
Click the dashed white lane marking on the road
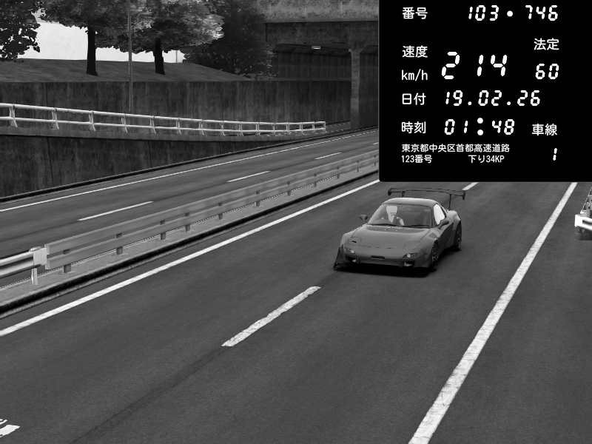click(271, 316)
